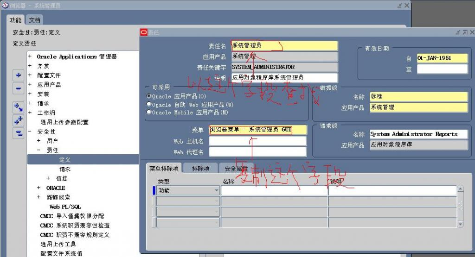
Task: Click scroll up arrow in exclusions table
Action: (461, 188)
